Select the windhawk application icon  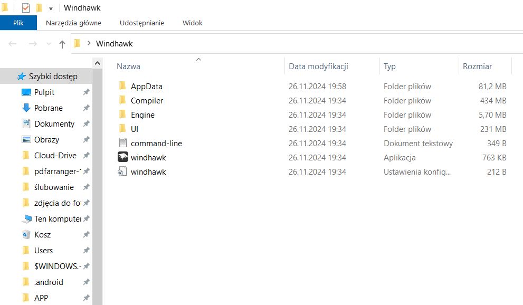(123, 157)
